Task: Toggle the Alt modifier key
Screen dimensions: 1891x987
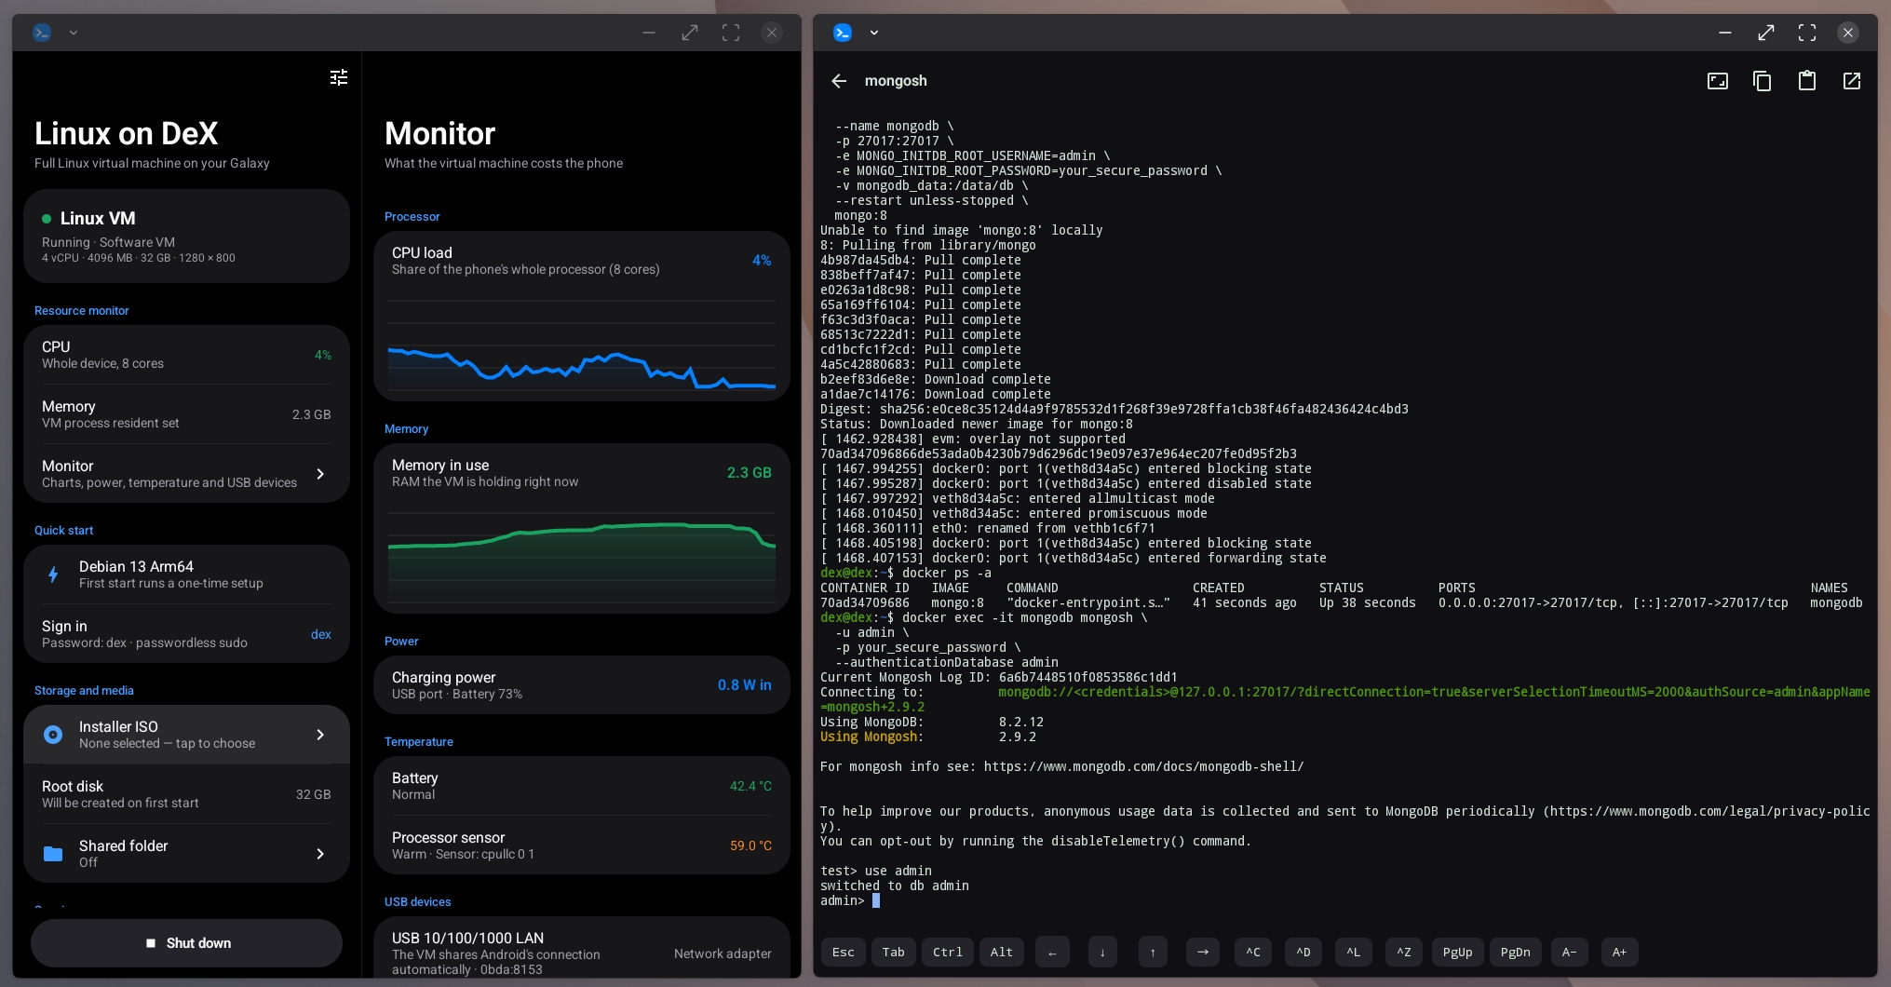Action: 1002,952
